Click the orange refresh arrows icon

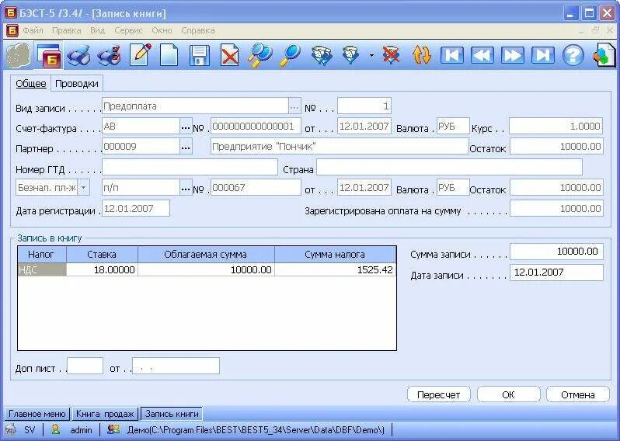422,55
